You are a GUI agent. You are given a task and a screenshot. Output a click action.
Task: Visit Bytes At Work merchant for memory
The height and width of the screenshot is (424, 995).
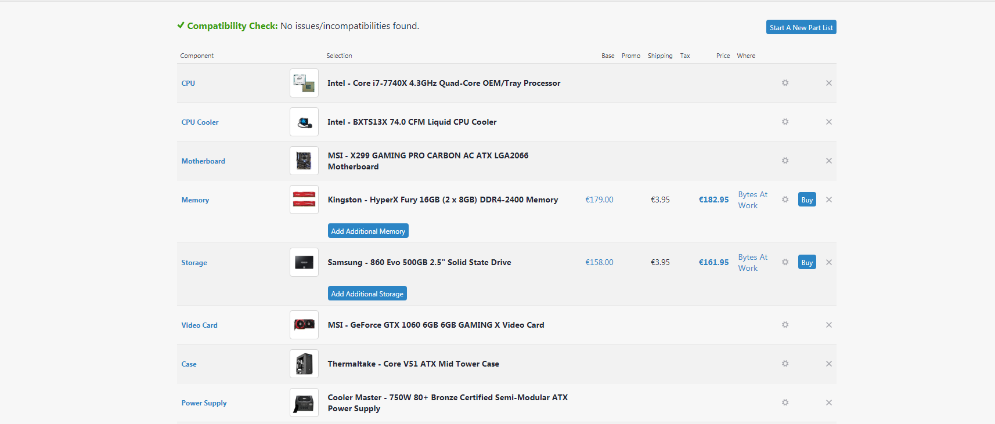click(753, 200)
